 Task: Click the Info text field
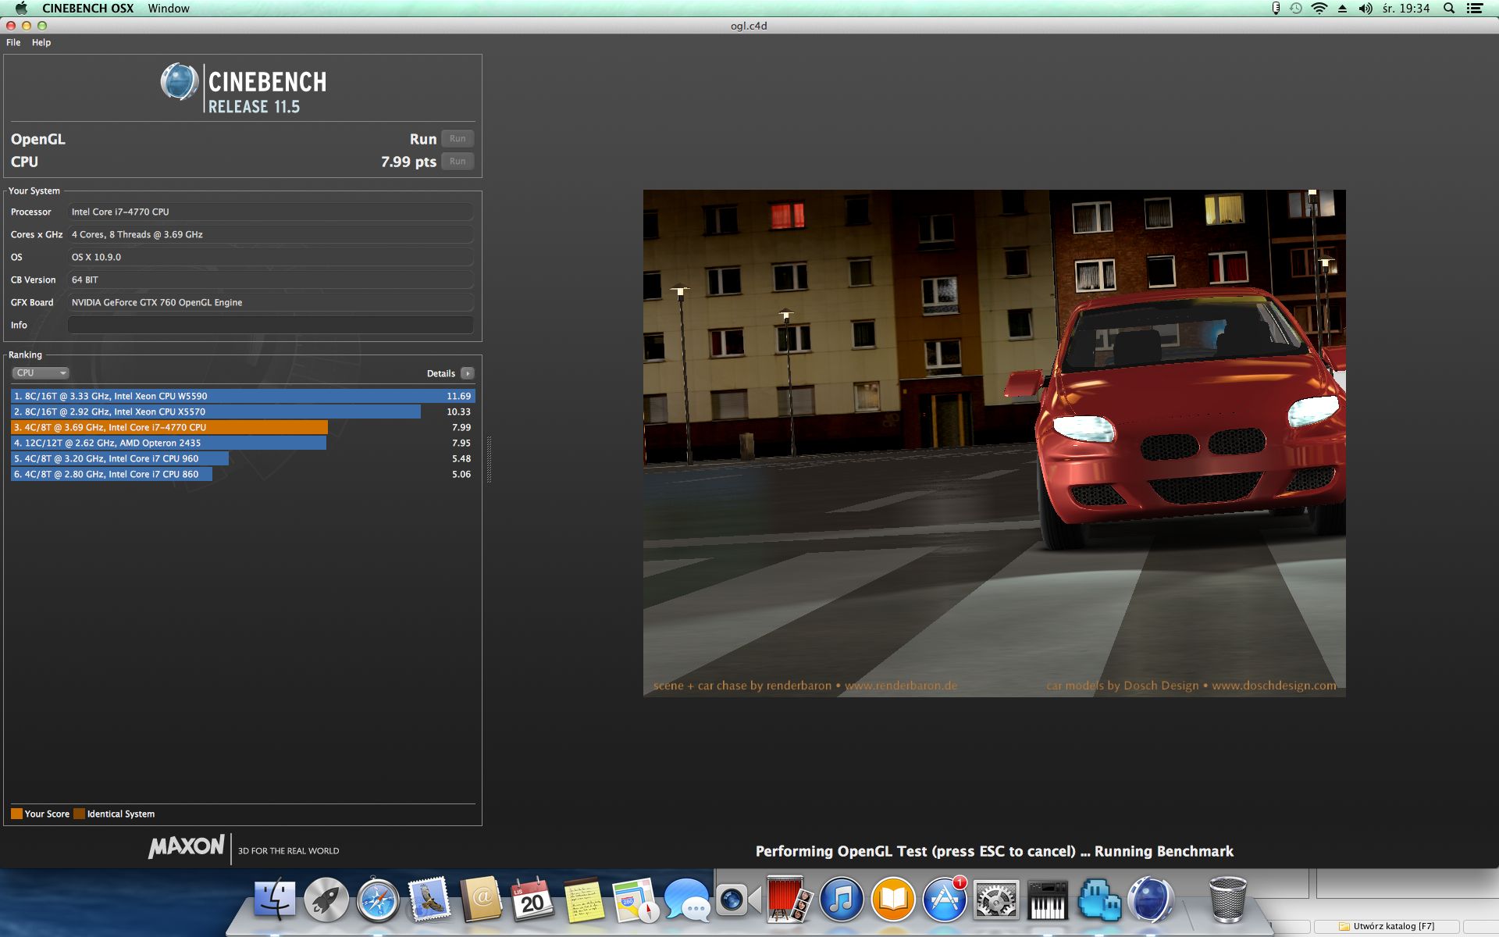(x=271, y=325)
